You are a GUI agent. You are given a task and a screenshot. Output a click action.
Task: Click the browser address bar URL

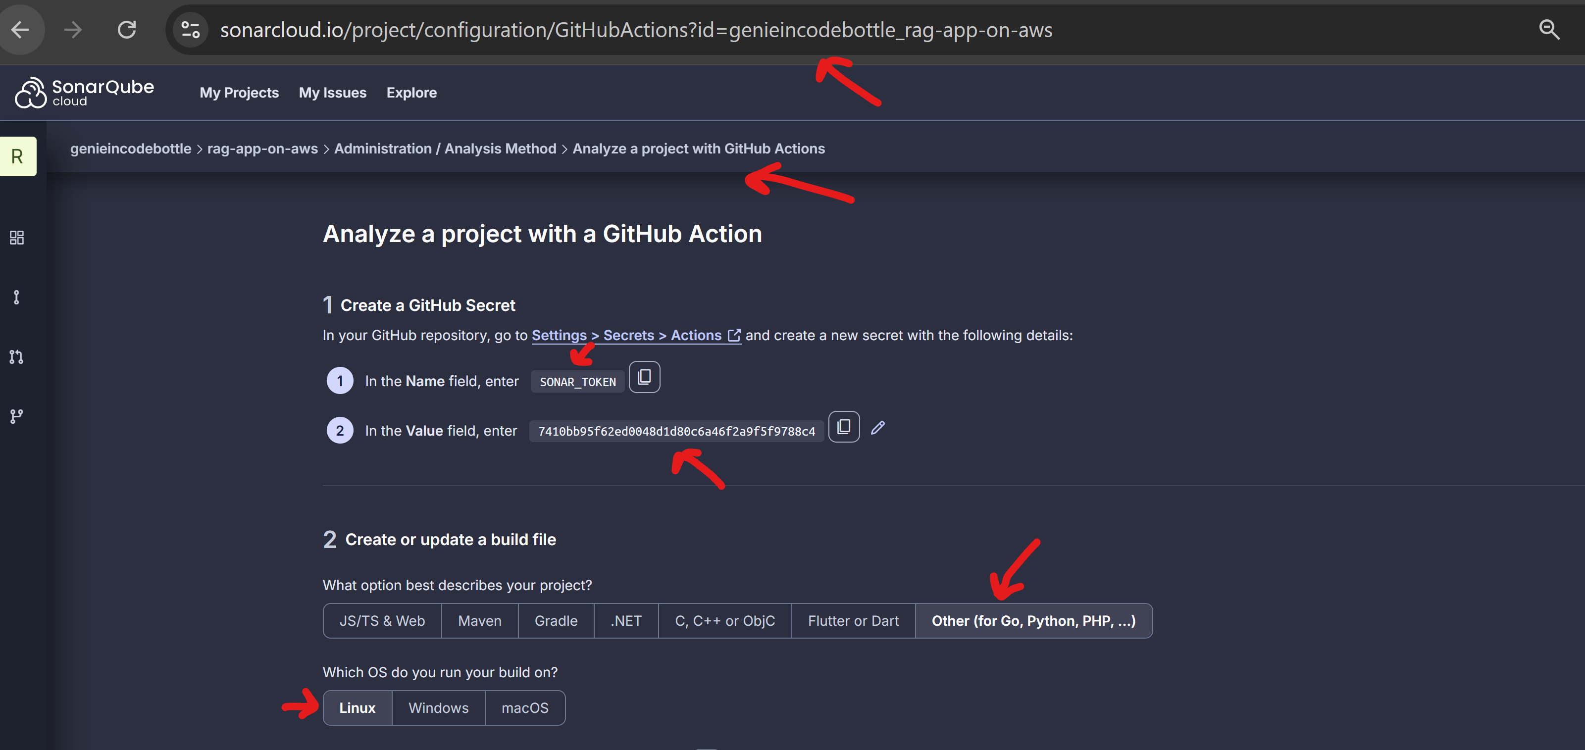[636, 30]
